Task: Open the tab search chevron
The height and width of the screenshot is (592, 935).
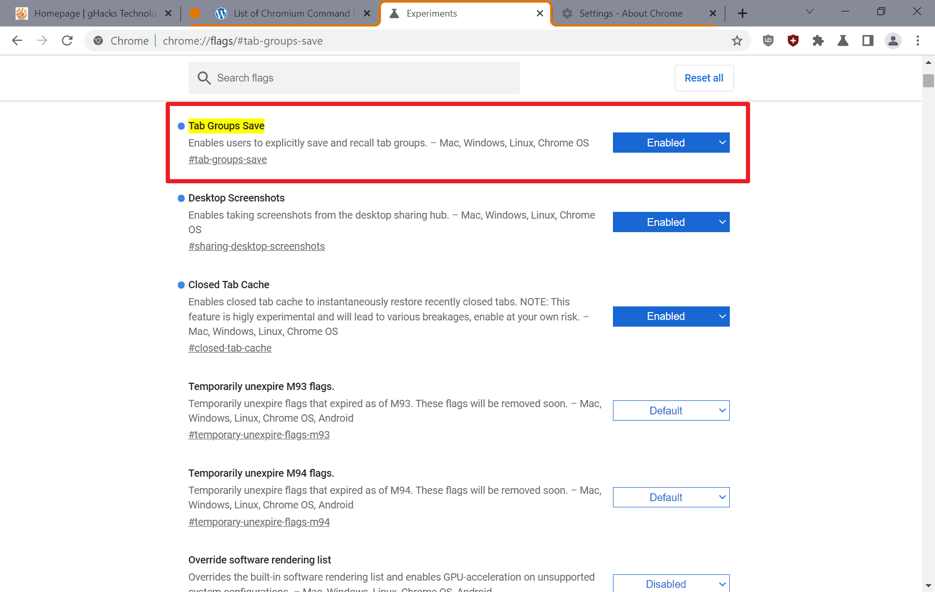Action: click(x=810, y=12)
